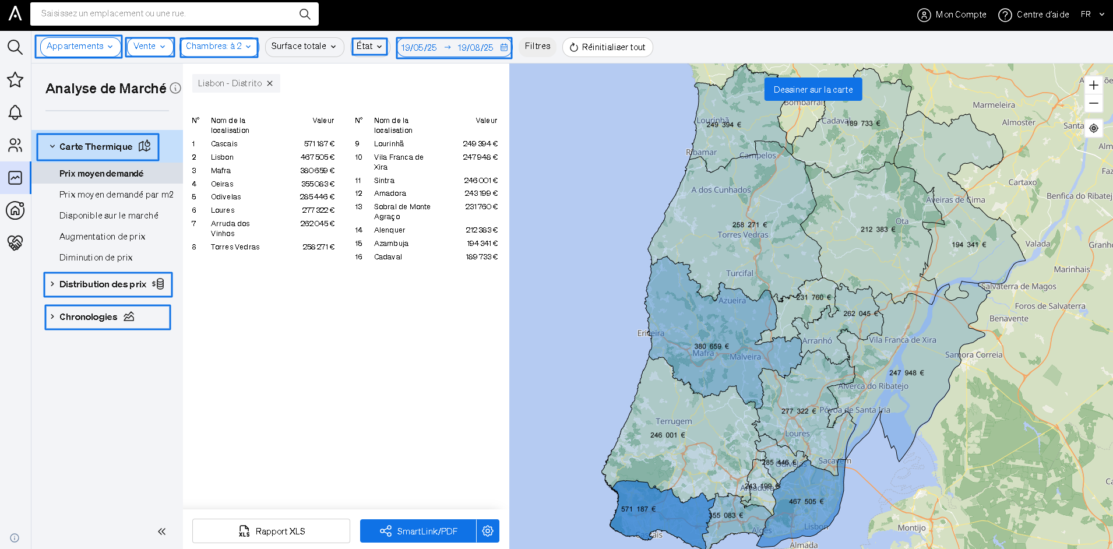Select Augmentation de prix option
The height and width of the screenshot is (549, 1113).
point(102,237)
